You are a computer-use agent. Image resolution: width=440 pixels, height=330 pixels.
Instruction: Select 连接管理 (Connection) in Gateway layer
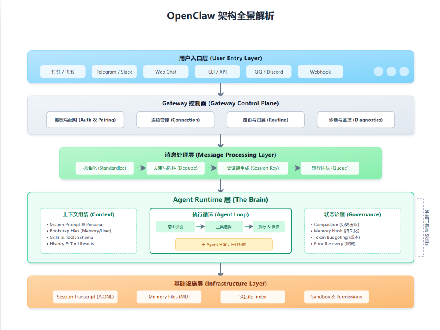tap(175, 120)
